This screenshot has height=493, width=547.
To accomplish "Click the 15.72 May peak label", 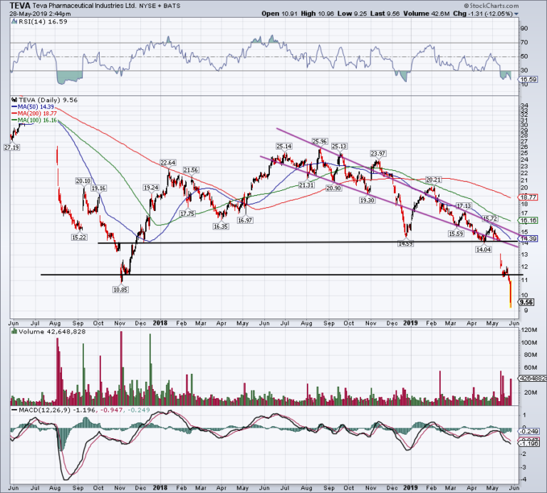I will 490,219.
